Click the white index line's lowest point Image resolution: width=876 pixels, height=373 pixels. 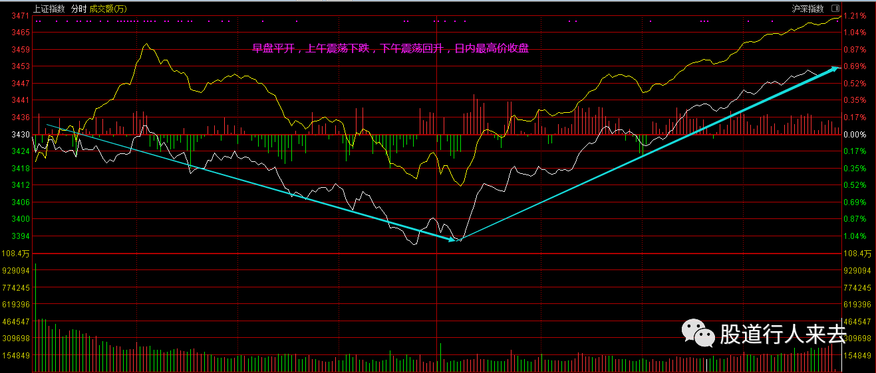[x=415, y=245]
